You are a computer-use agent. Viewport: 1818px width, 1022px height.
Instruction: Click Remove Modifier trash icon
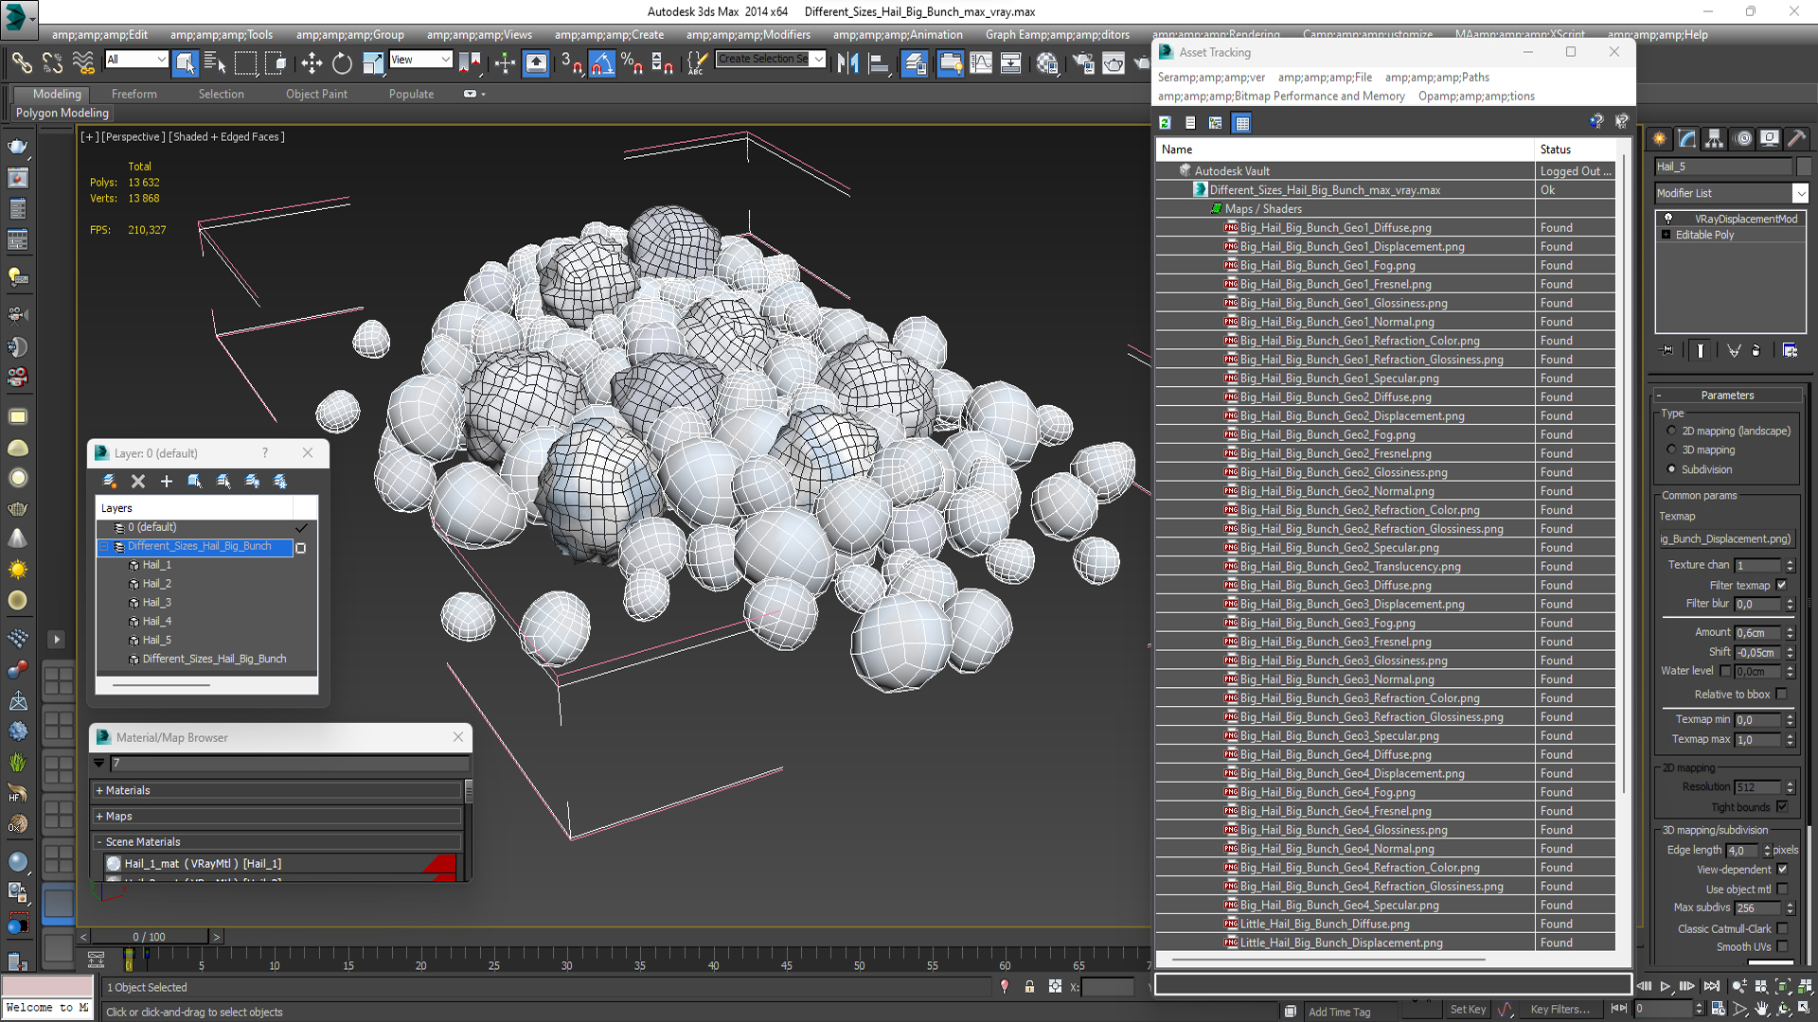[1756, 350]
